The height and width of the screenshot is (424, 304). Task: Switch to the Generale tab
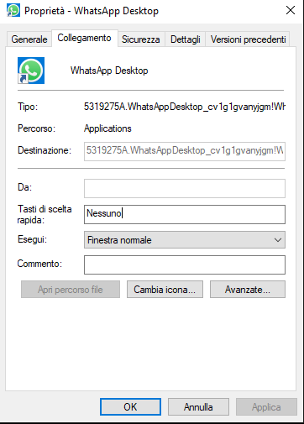29,39
